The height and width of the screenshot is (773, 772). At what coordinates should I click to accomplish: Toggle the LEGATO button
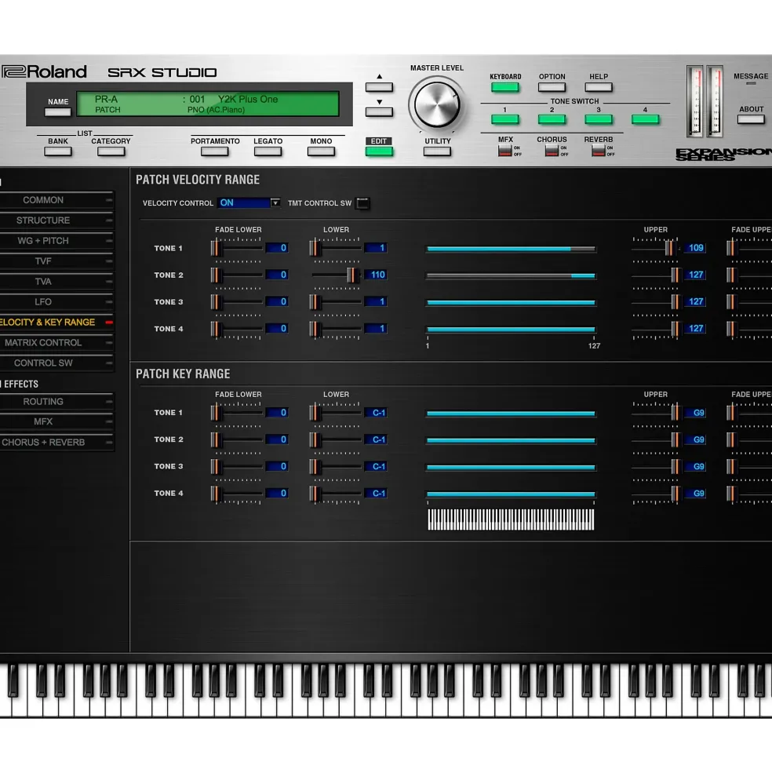[x=268, y=151]
